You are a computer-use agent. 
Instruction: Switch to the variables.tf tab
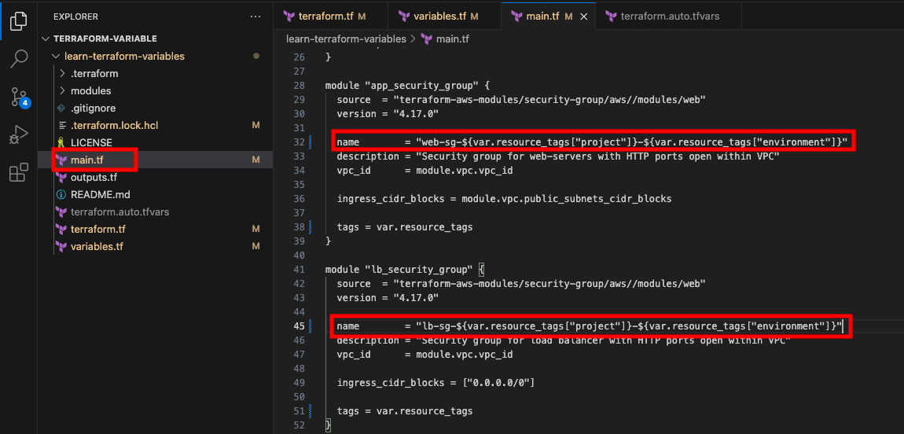pos(444,17)
